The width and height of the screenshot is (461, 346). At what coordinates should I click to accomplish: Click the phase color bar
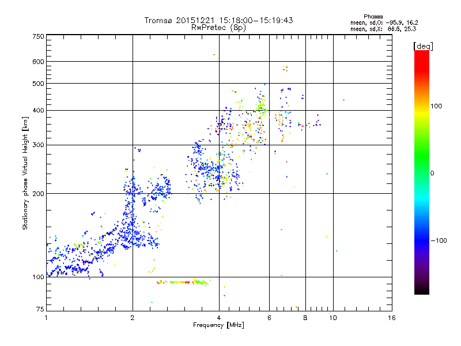coord(422,172)
